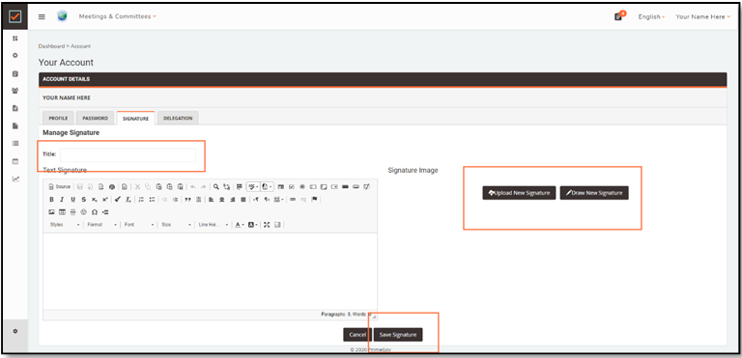
Task: Click the Upload New Signature button
Action: coord(519,193)
